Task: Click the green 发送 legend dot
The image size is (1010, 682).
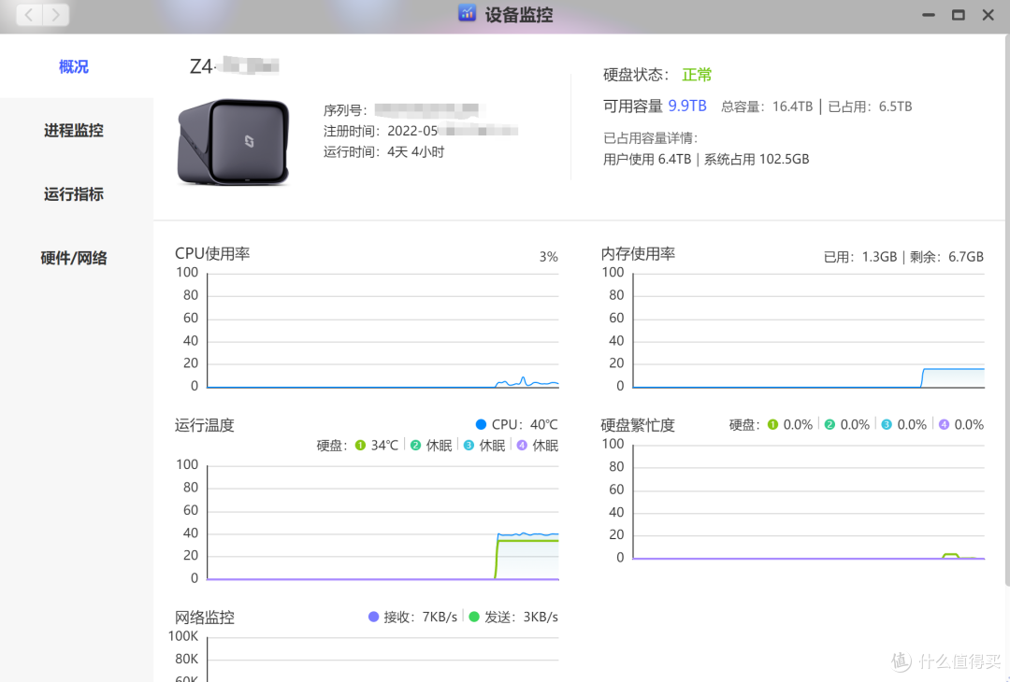Action: (474, 617)
